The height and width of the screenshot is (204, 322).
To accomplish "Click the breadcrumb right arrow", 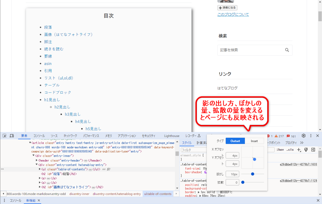I will point(176,194).
